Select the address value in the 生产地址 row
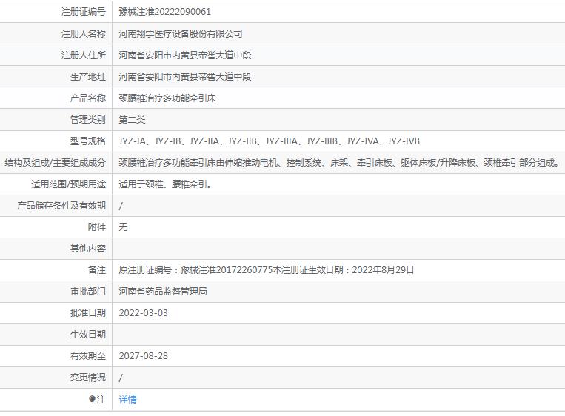 tap(185, 77)
